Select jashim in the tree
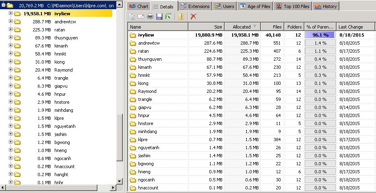 [60, 134]
